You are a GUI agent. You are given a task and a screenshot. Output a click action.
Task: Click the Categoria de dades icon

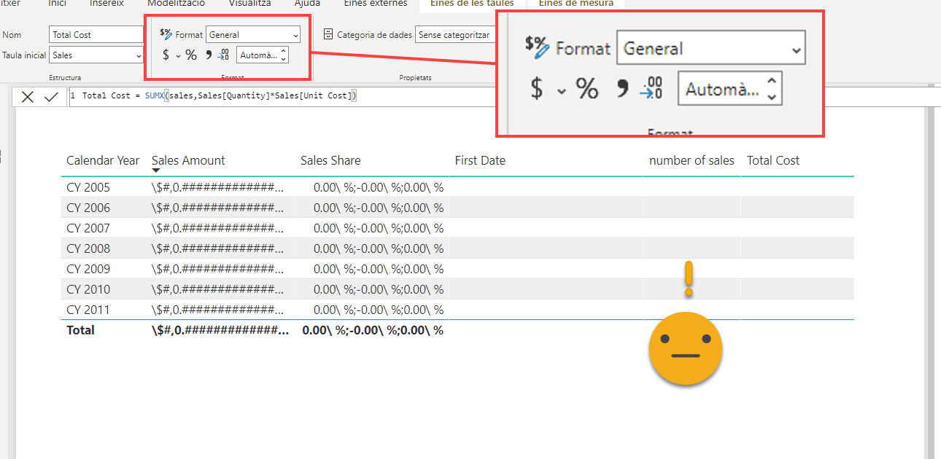[328, 34]
